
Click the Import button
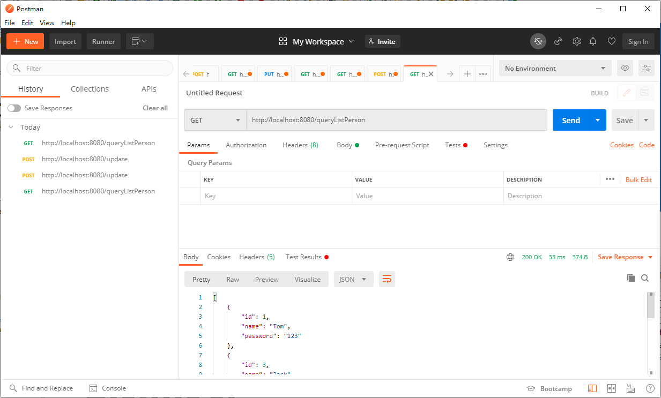click(65, 41)
